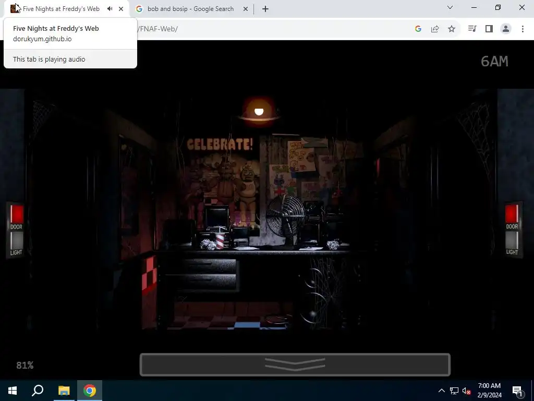Image resolution: width=534 pixels, height=401 pixels.
Task: Click the Google icon in address bar
Action: click(418, 29)
